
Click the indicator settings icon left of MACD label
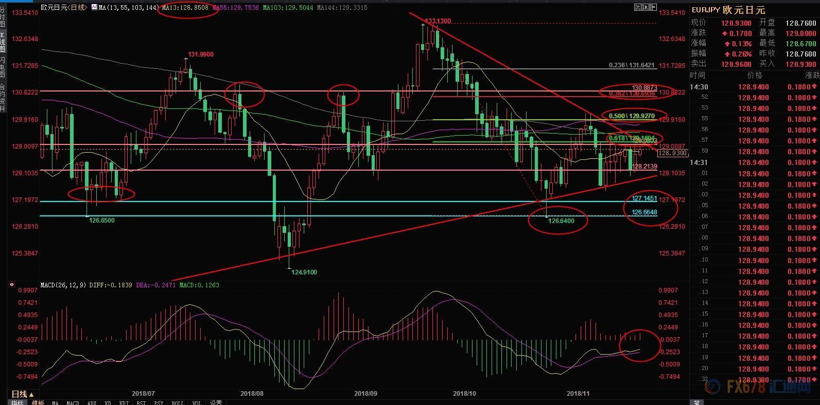coord(12,284)
